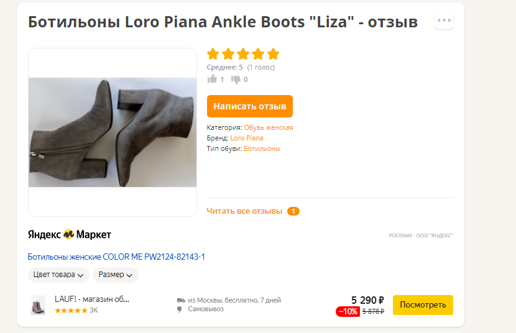
Task: Open Читать все отзывы link
Action: pos(244,211)
